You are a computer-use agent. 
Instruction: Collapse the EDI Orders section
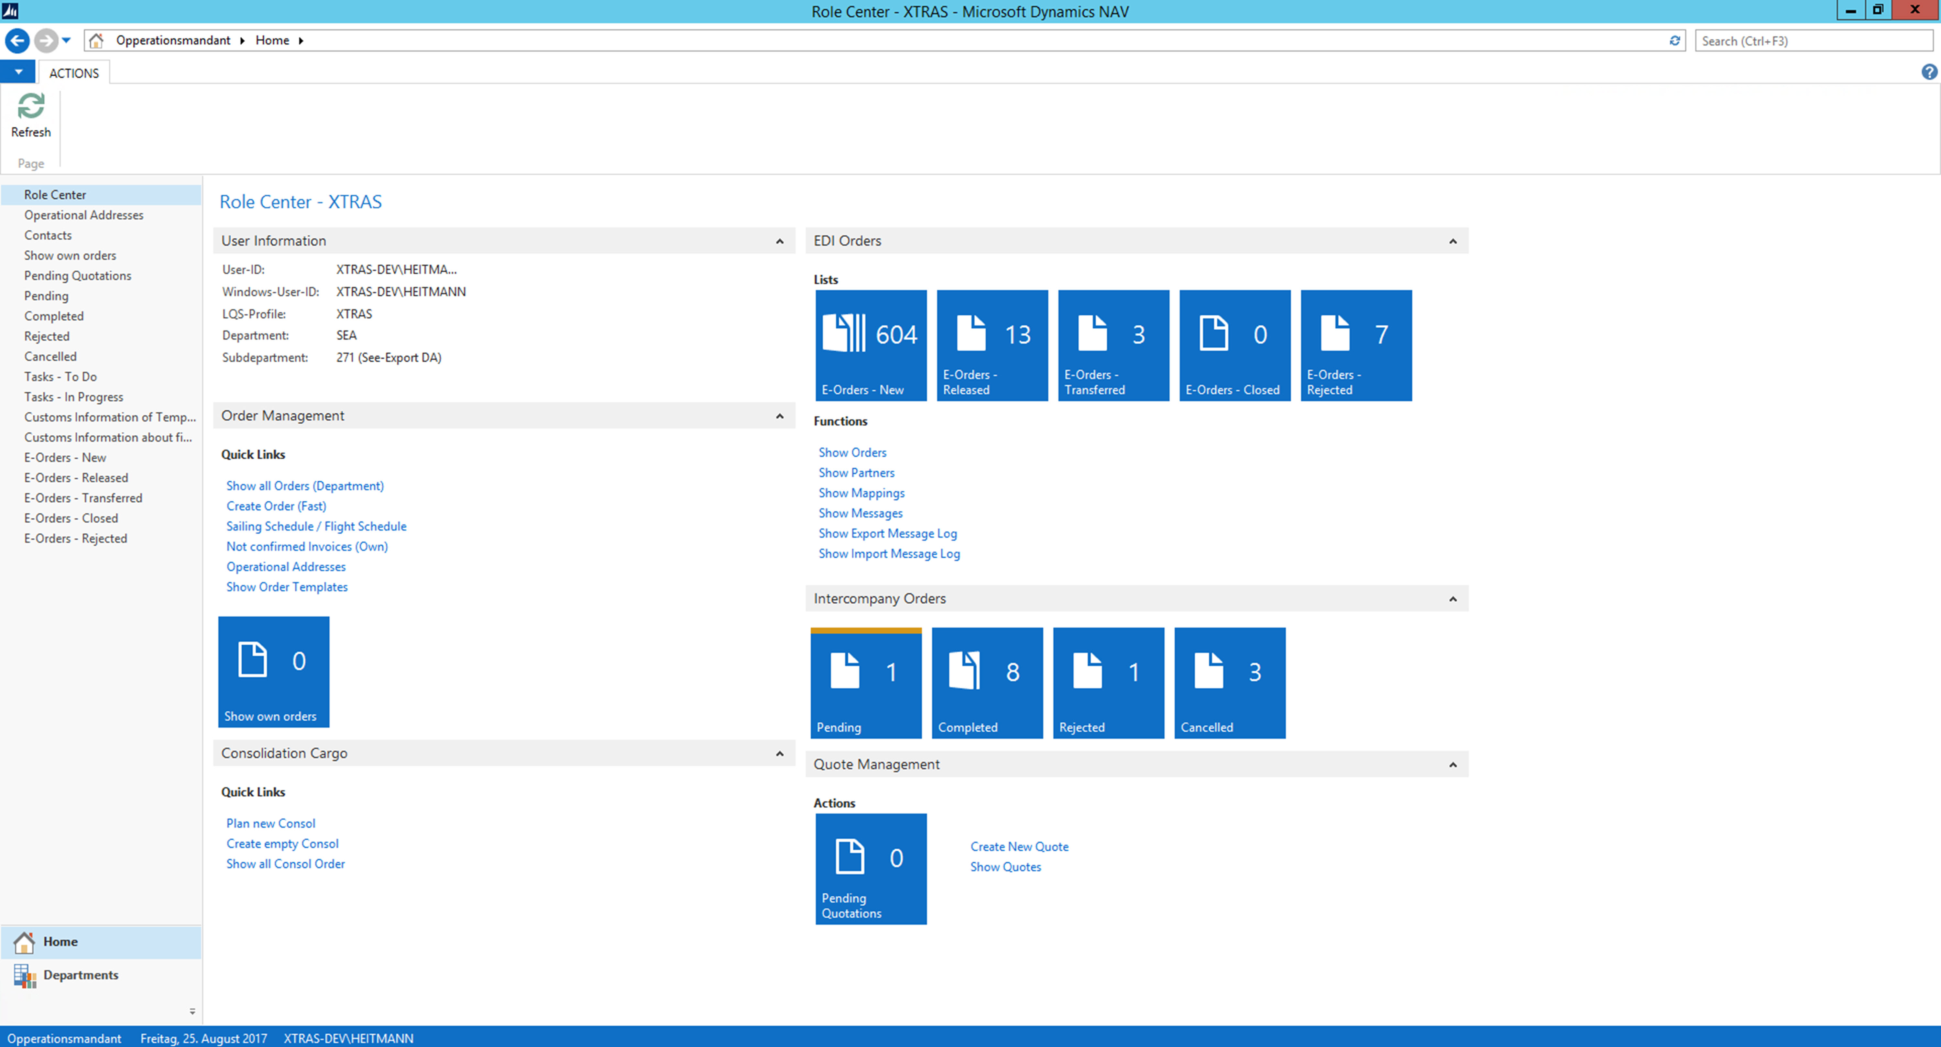[x=1452, y=241]
